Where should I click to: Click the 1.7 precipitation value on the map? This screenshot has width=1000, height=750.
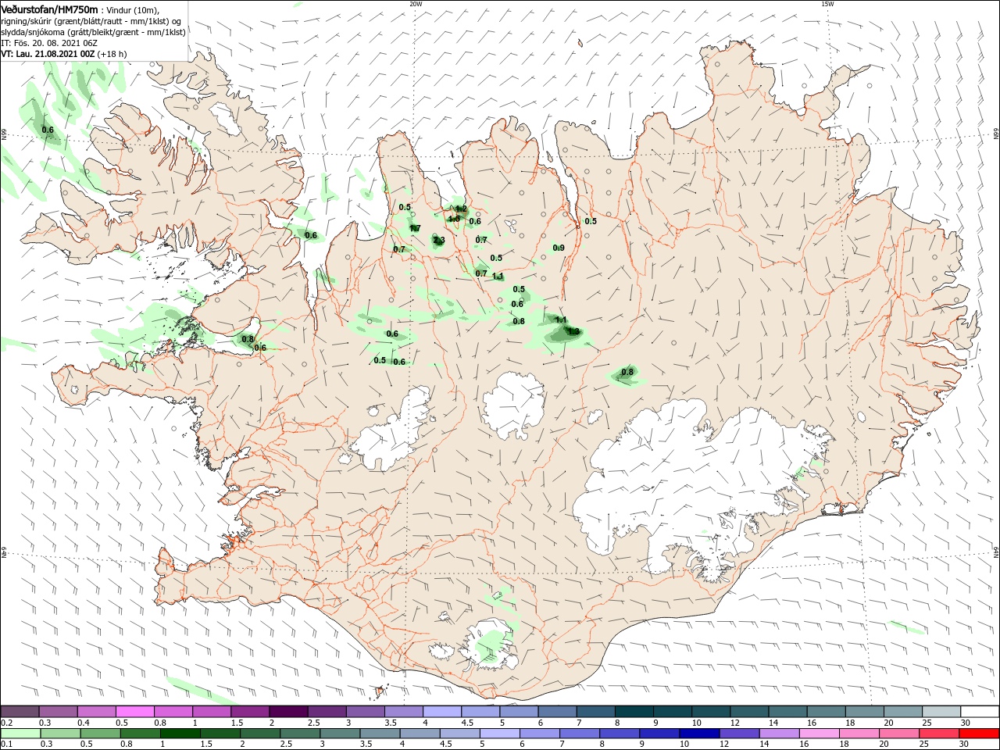[x=415, y=228]
